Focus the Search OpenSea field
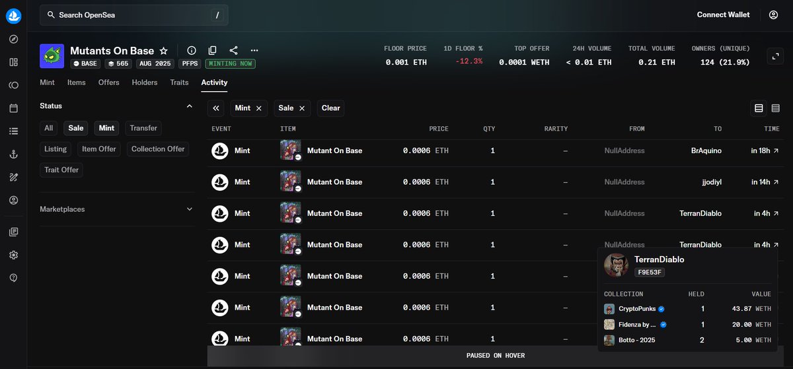 (134, 15)
